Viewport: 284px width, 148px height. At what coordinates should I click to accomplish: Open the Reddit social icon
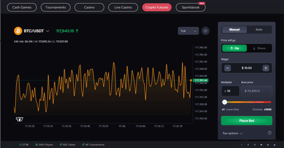pyautogui.click(x=275, y=145)
